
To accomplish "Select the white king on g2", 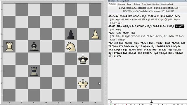I will point(83,83).
